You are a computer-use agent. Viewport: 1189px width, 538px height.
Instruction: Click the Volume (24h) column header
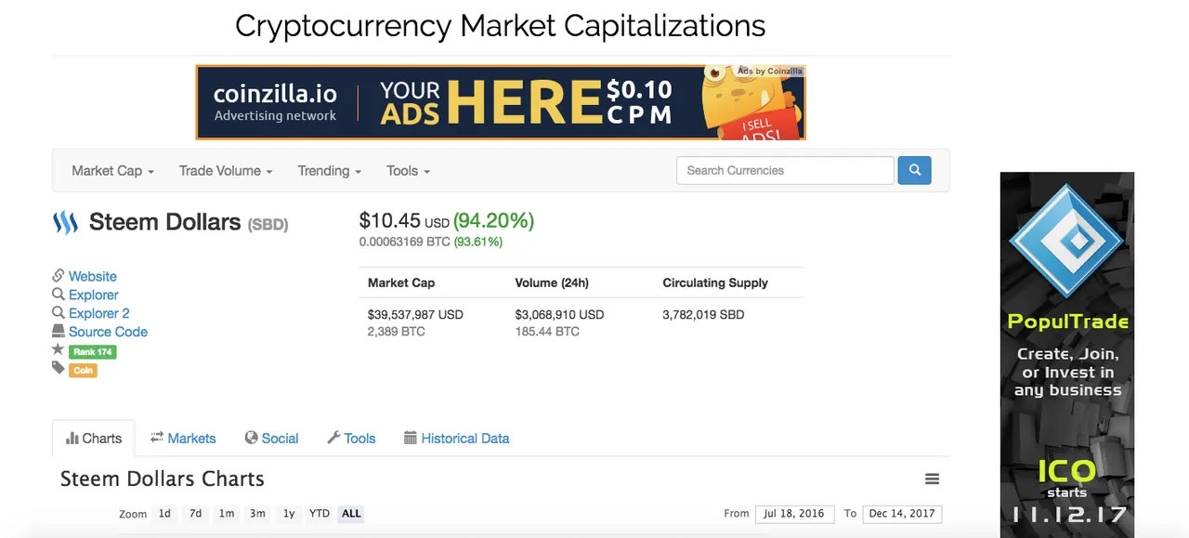pos(552,282)
